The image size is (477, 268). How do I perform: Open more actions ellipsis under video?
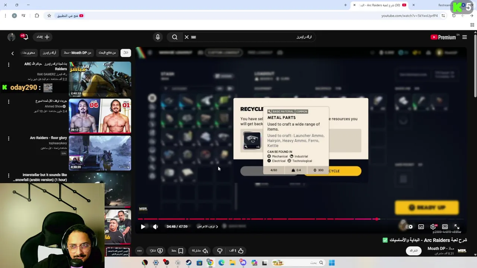coord(139,251)
